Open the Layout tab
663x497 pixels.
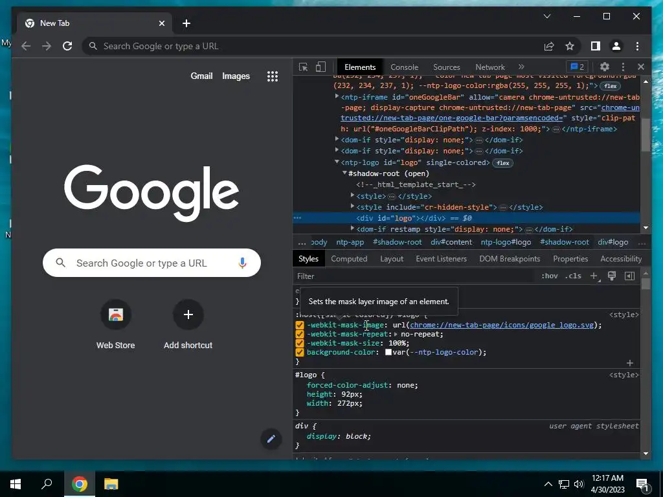(x=392, y=259)
